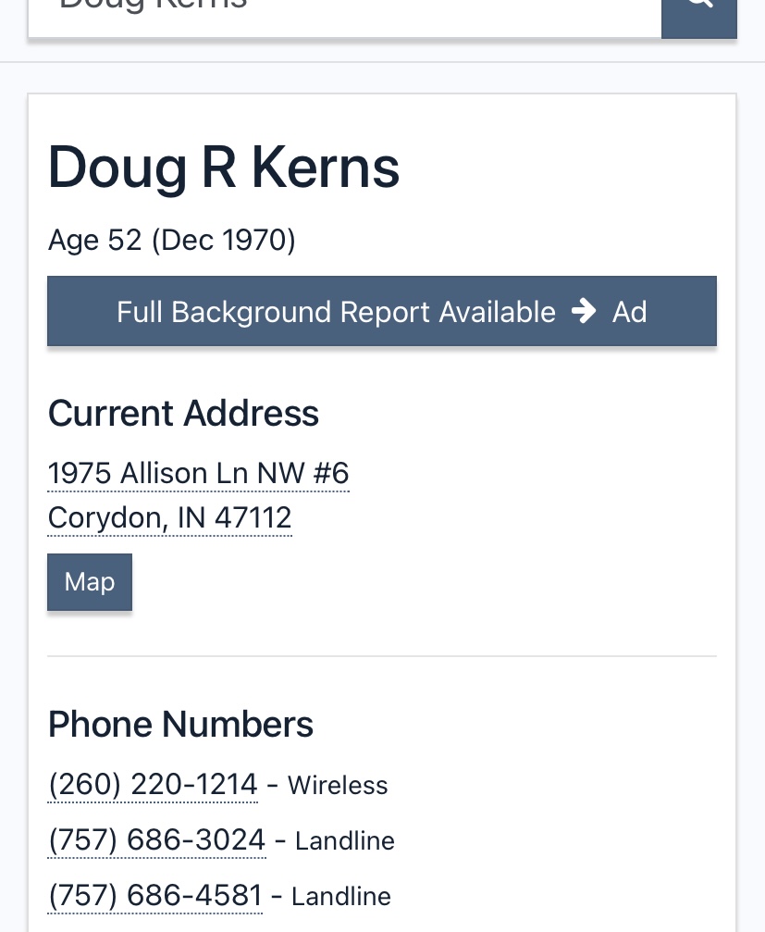Viewport: 765px width, 932px height.
Task: Click the Phone Numbers heading
Action: [180, 725]
